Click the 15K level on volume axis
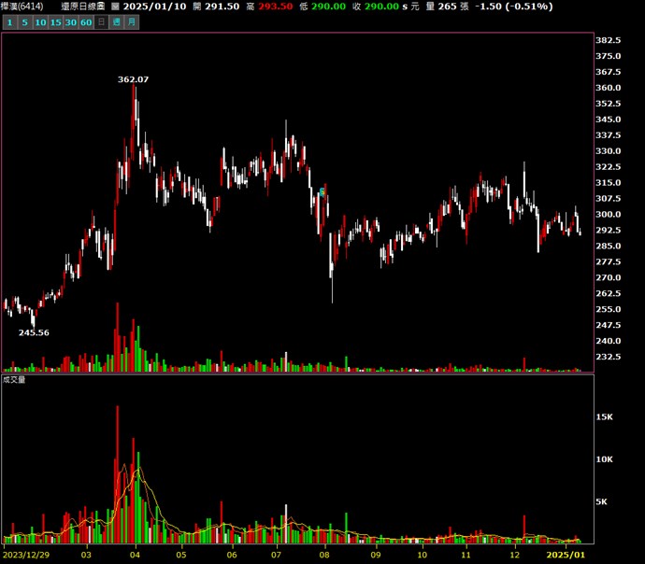This screenshot has width=645, height=564. [605, 417]
